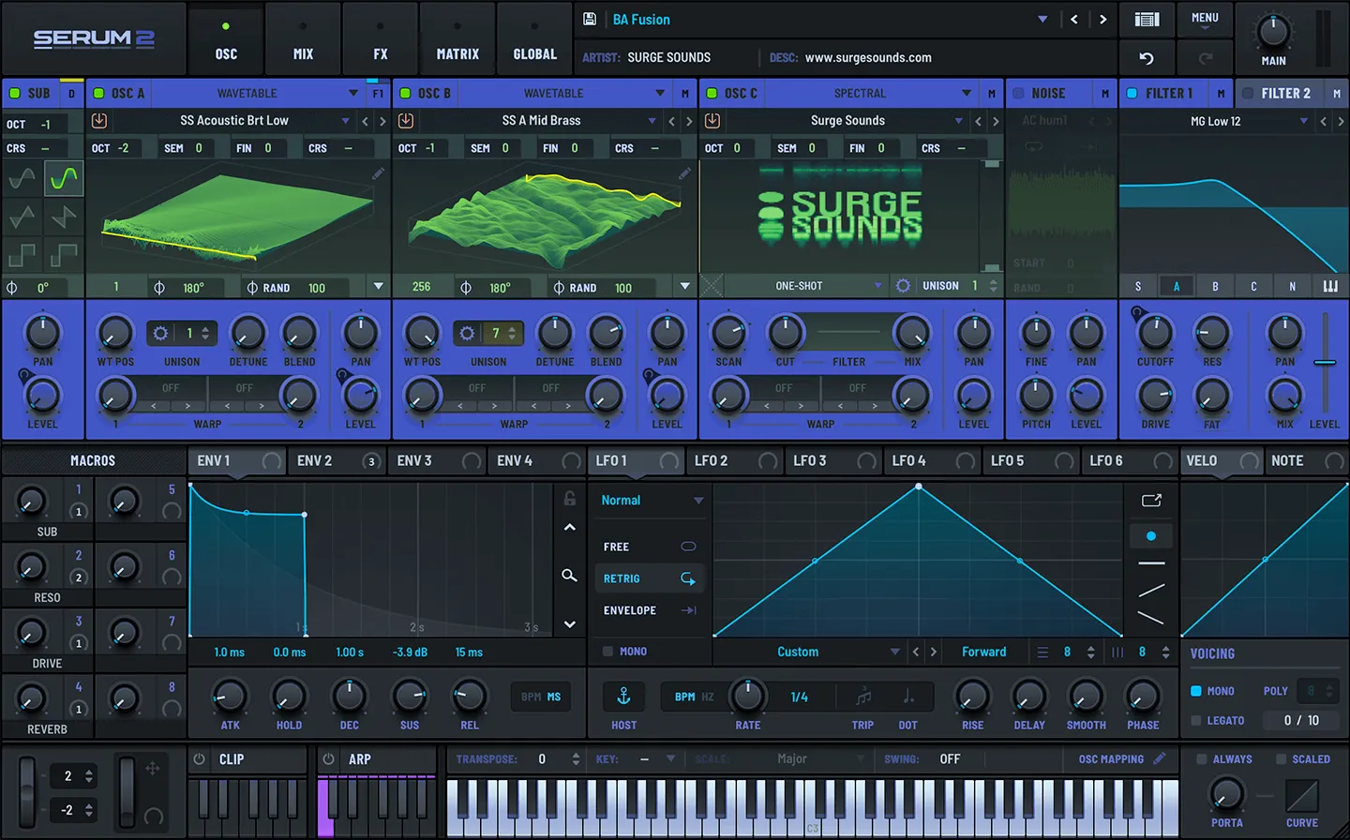
Task: Open OSC B wavetable editor pencil icon
Action: coord(684,173)
